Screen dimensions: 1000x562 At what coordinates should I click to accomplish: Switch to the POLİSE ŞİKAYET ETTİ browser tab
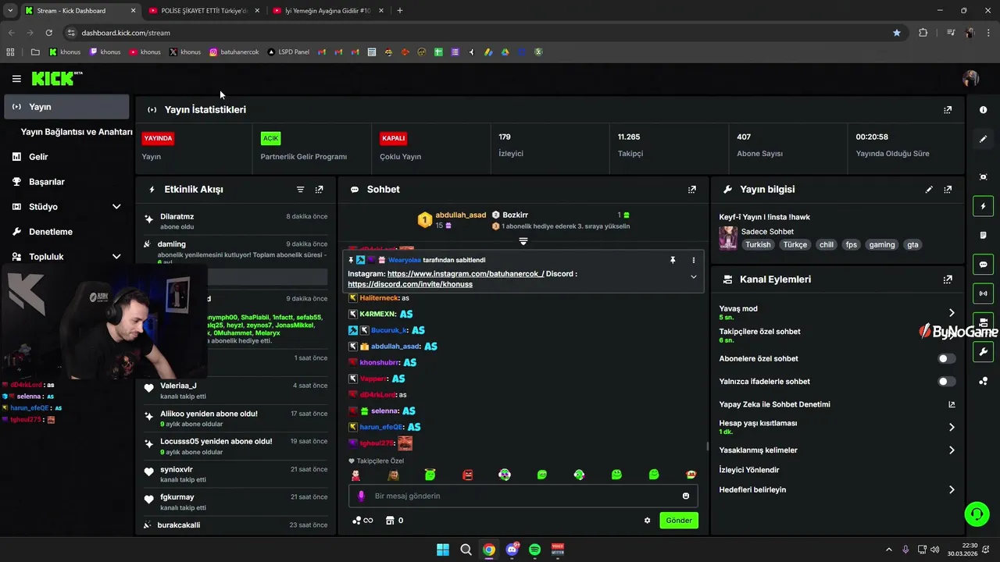(x=204, y=11)
